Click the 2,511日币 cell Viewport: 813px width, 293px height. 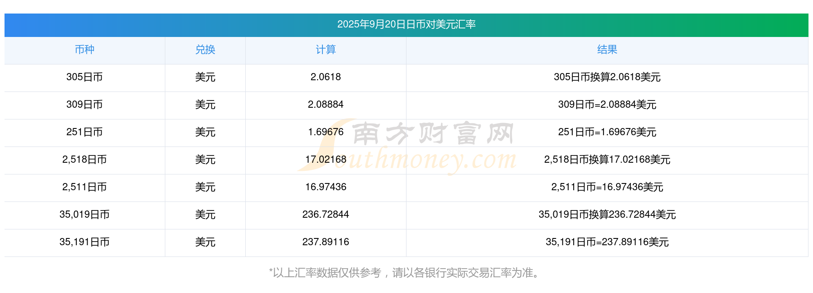point(84,187)
